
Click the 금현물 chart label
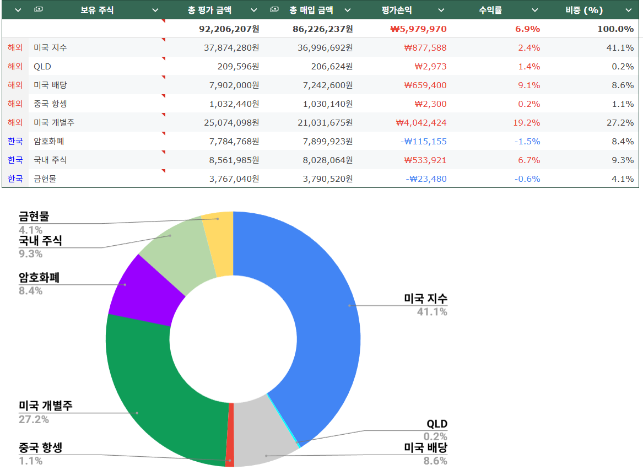pos(34,216)
